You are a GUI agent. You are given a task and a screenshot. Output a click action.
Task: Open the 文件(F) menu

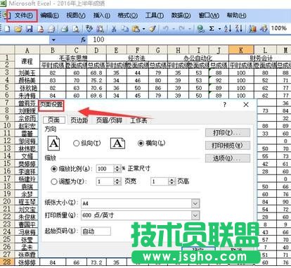coord(23,15)
